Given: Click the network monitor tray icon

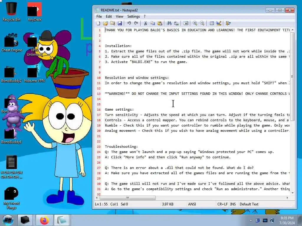Looking at the screenshot, I should click(265, 220).
